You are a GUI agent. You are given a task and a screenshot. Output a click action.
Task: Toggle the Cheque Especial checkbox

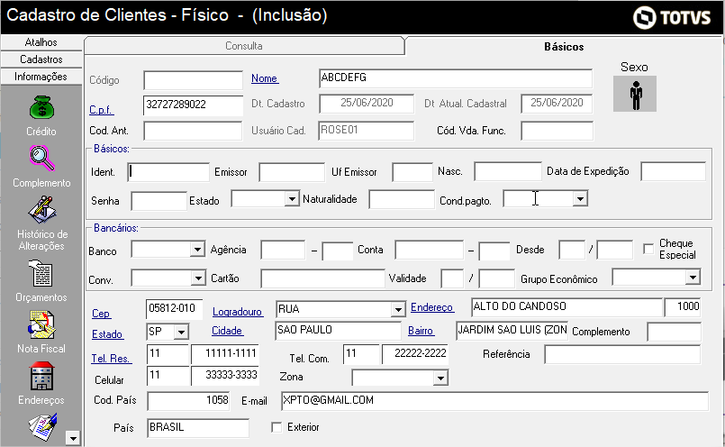[648, 249]
